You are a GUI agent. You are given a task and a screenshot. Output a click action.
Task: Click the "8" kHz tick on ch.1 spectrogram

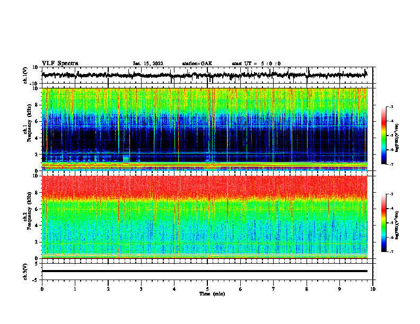[x=37, y=105]
